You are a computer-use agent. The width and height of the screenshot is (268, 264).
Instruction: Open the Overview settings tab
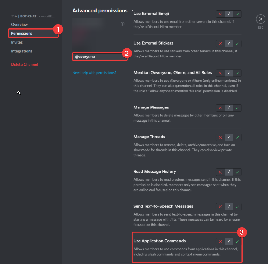(x=19, y=25)
